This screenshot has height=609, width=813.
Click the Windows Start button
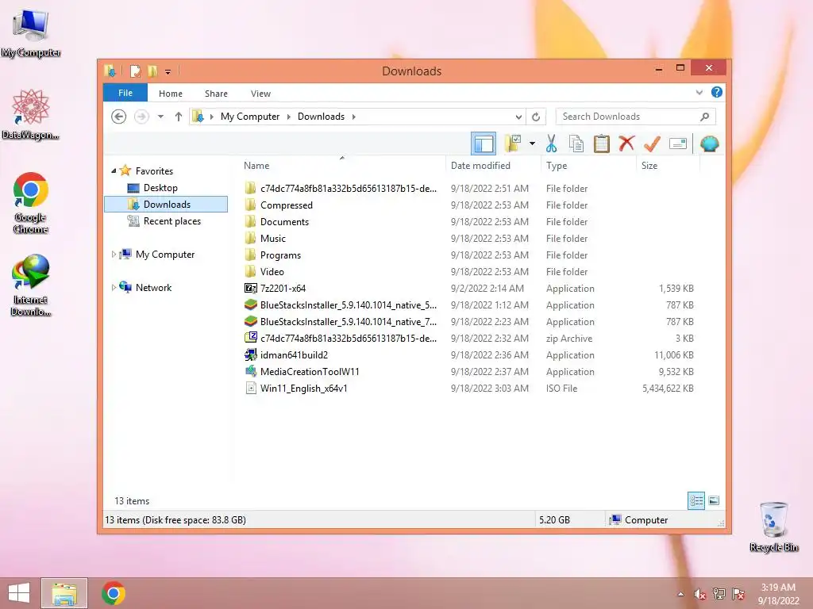click(x=19, y=593)
